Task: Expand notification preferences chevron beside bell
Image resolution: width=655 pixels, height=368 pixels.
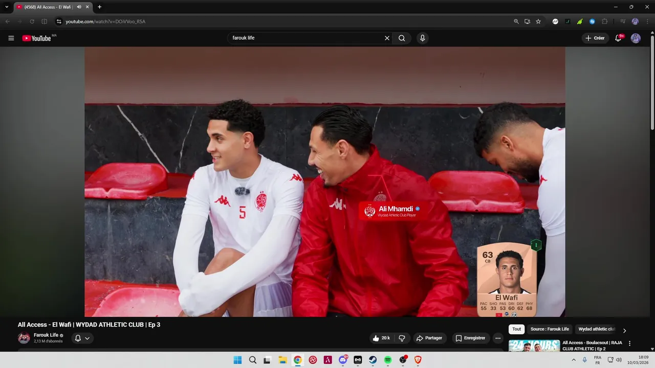Action: click(x=88, y=338)
